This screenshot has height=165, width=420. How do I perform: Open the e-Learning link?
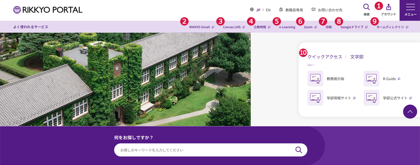coord(287,27)
